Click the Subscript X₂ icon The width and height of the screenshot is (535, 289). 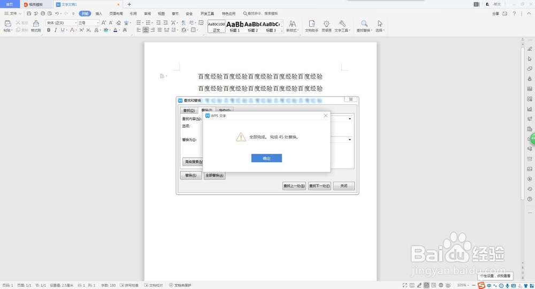88,30
